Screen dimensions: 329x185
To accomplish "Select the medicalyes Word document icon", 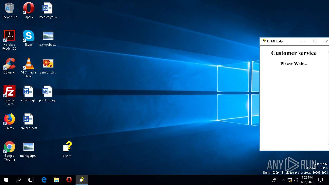I will (48, 11).
